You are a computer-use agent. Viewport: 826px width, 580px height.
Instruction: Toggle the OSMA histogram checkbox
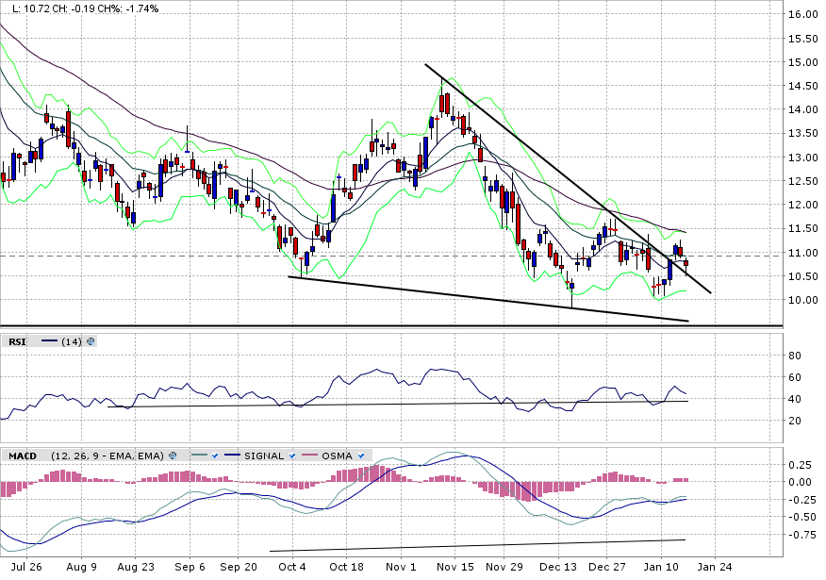[363, 456]
